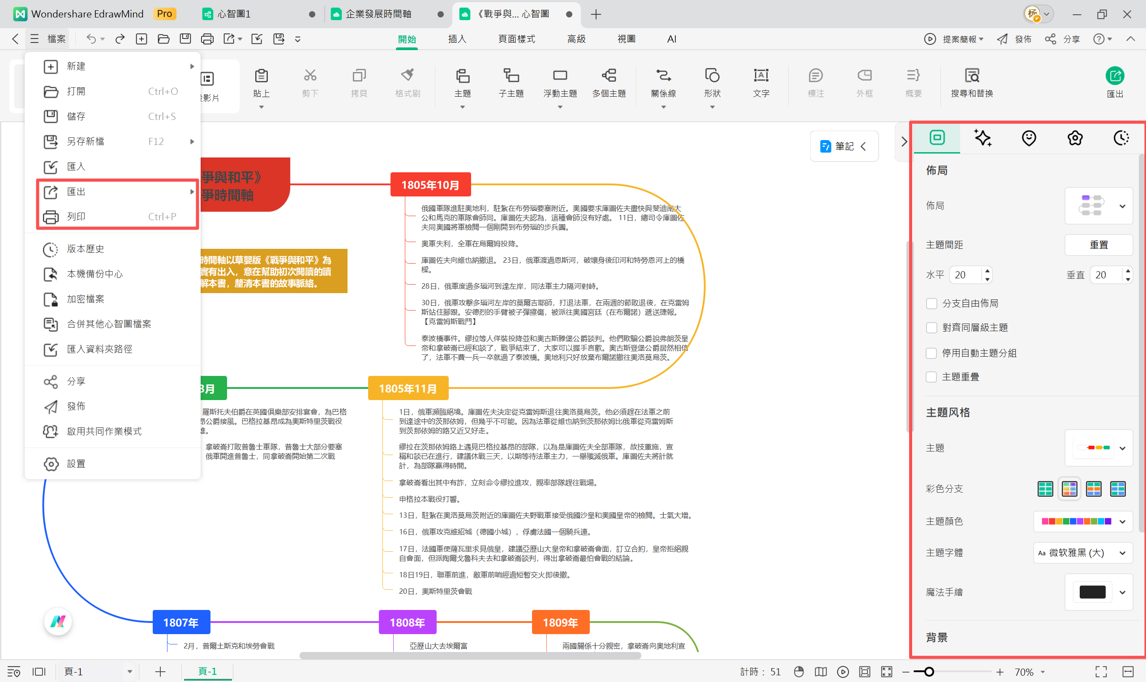The image size is (1146, 682).
Task: Click the 筆記 notes button
Action: (x=844, y=146)
